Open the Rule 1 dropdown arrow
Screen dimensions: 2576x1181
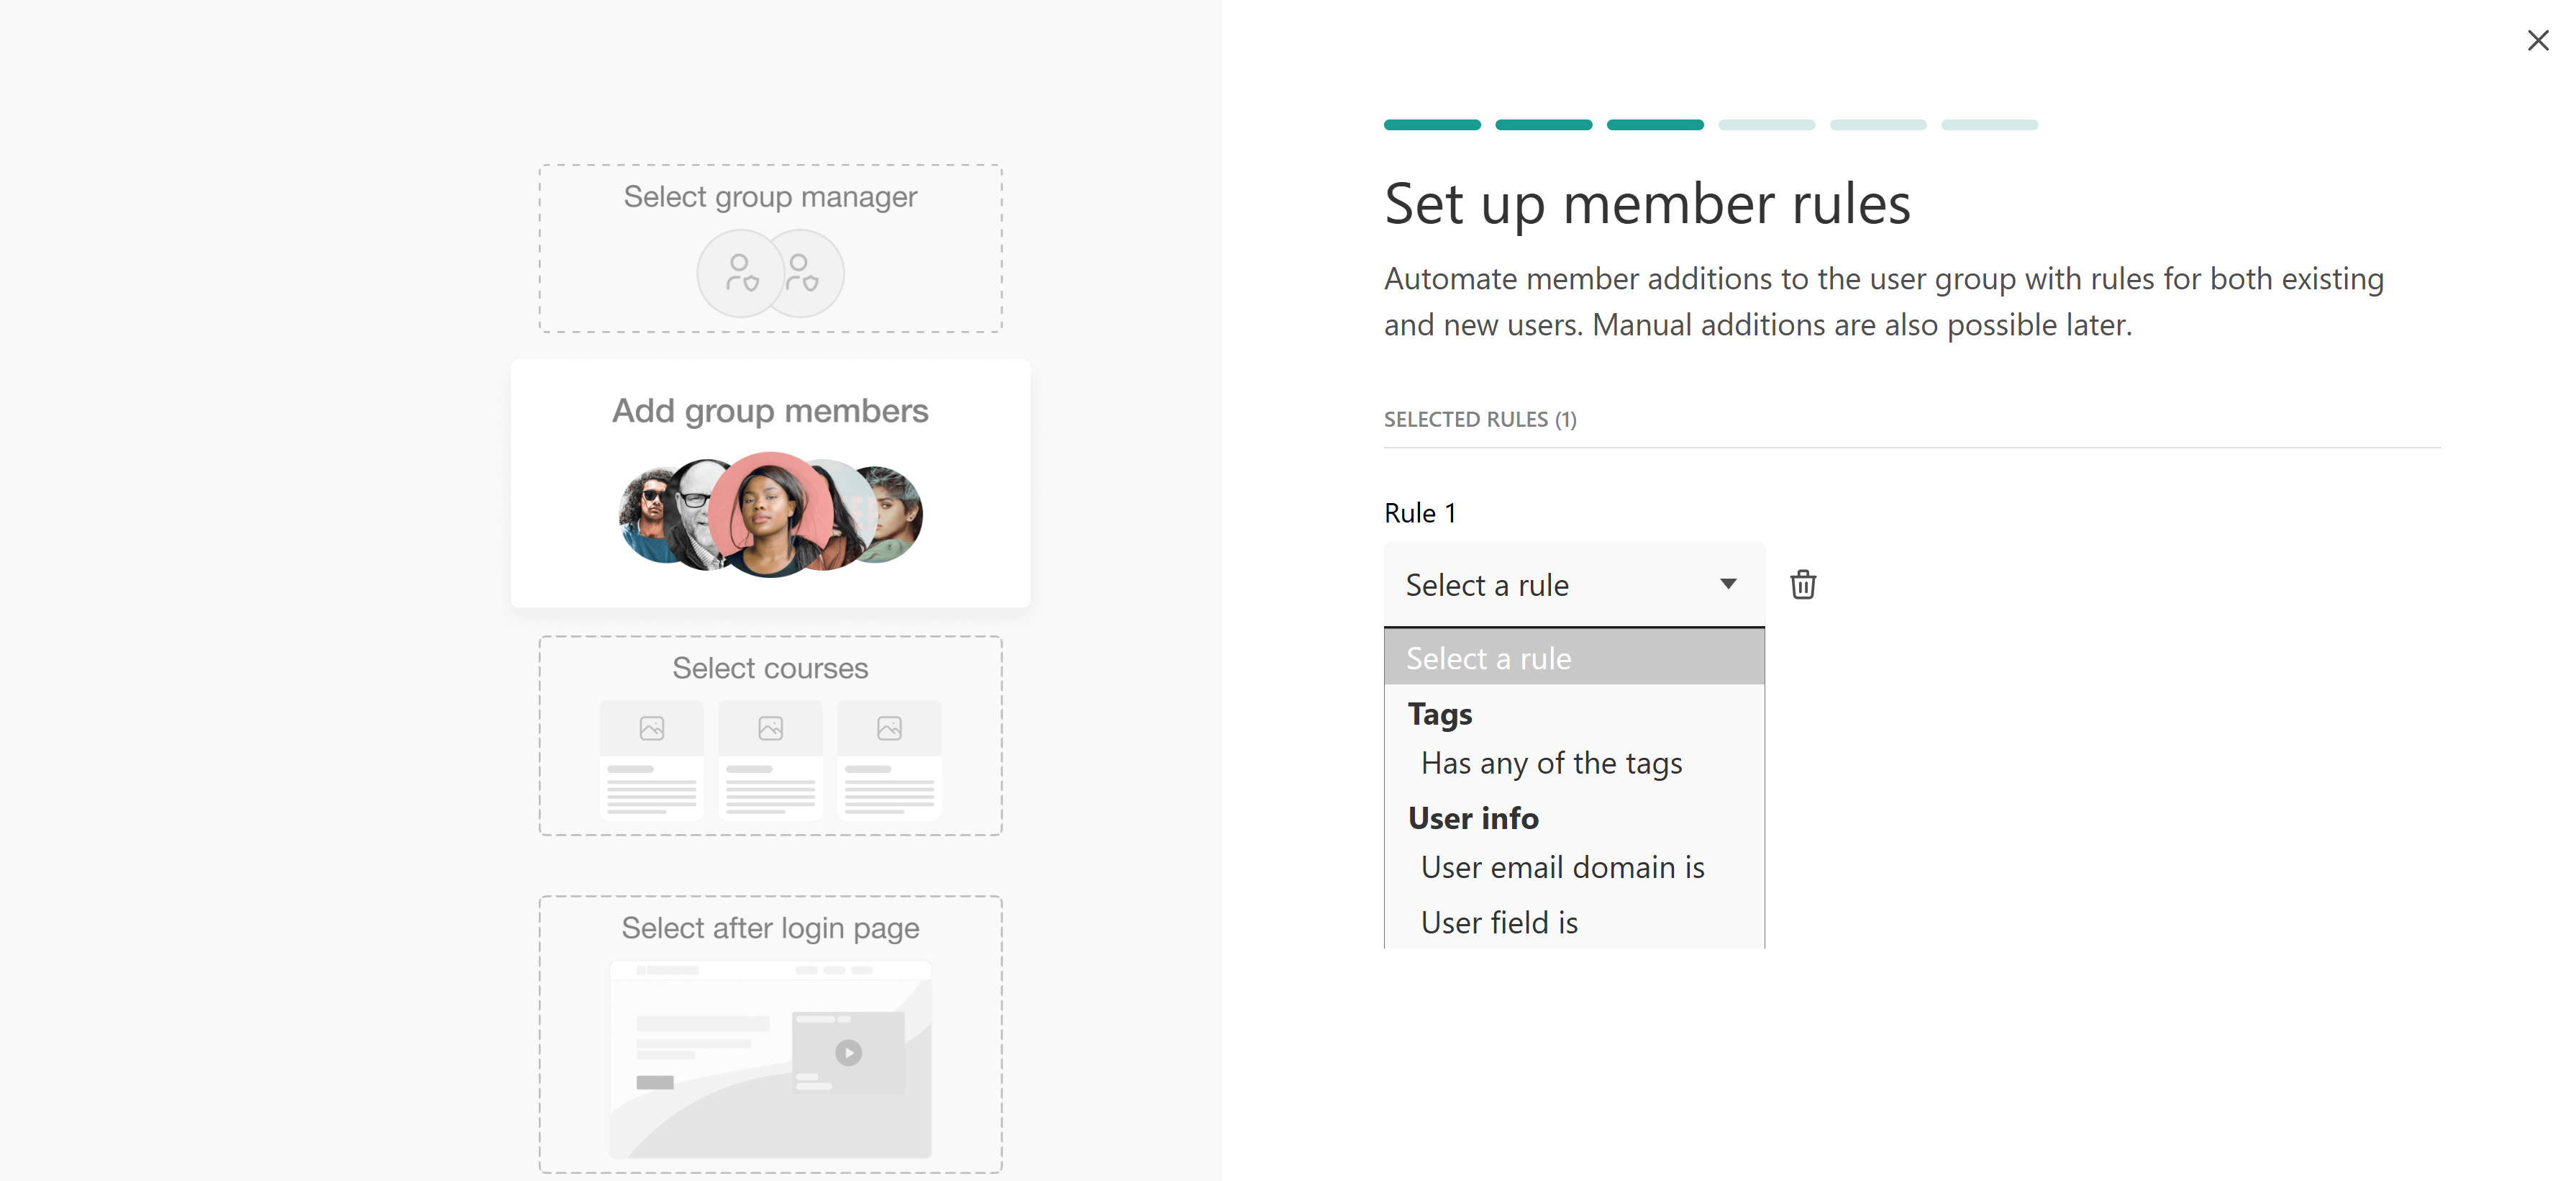click(1728, 584)
